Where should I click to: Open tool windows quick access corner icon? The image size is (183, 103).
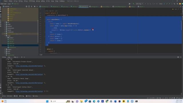[1, 98]
